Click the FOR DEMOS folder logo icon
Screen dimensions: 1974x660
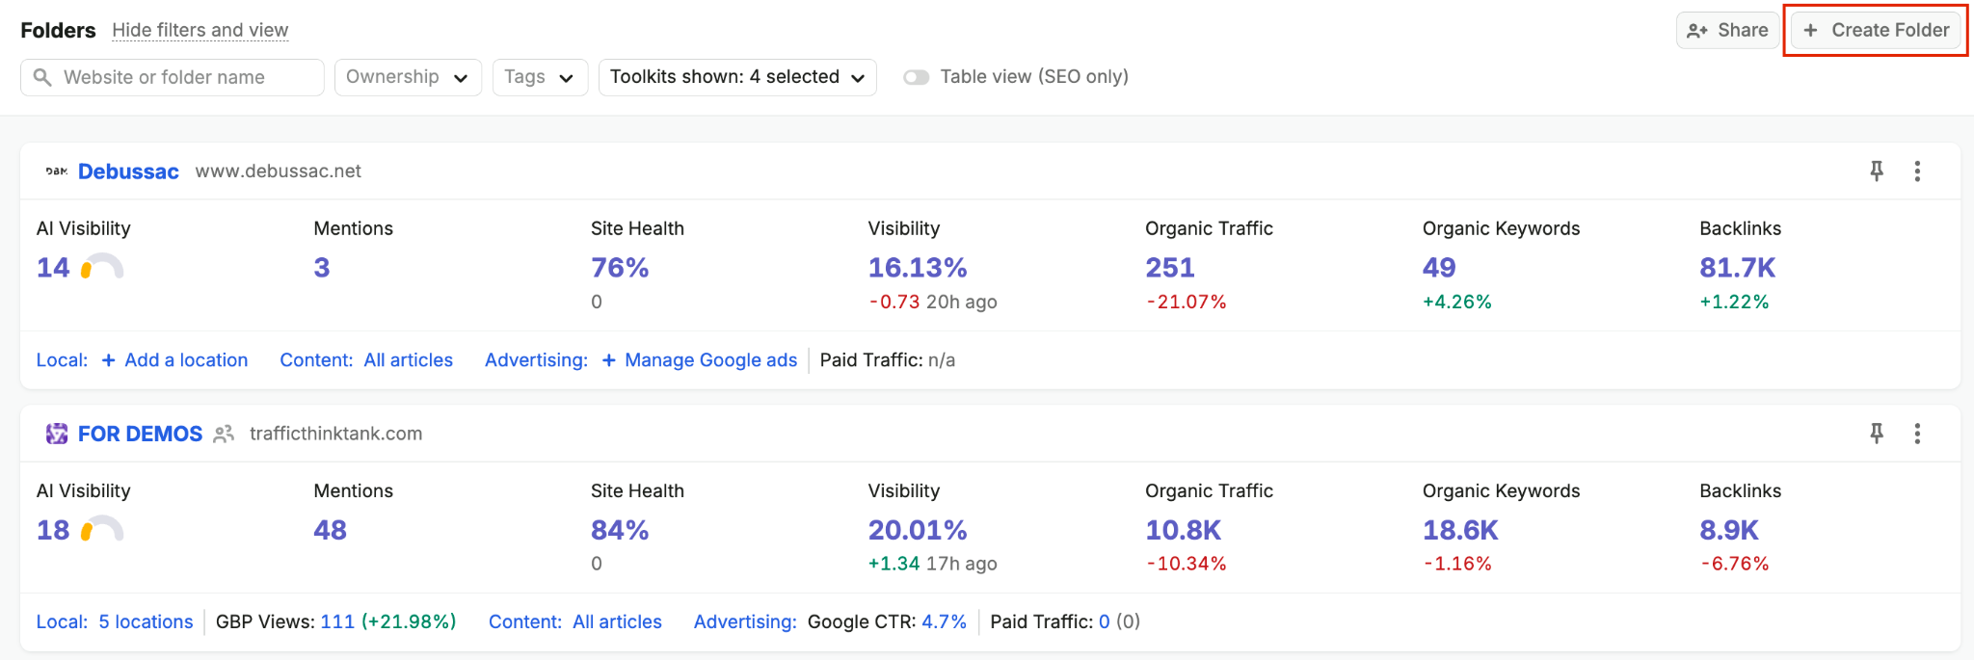(57, 434)
